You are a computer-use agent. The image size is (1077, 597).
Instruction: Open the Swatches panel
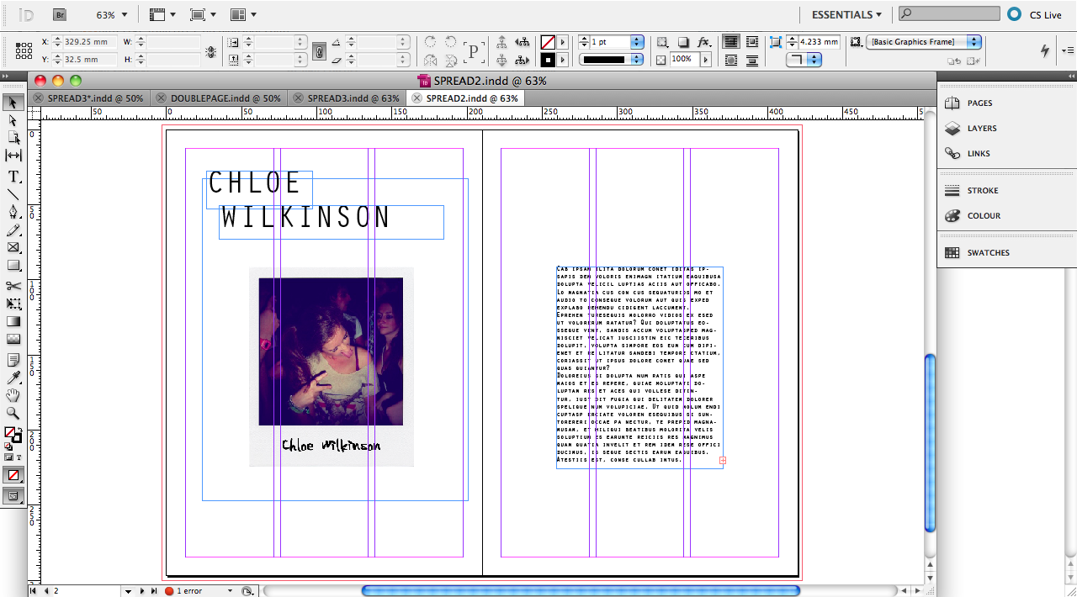point(987,252)
